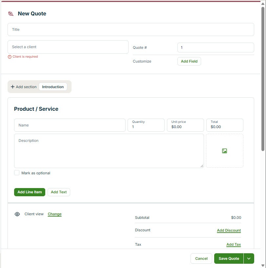
Task: Click the Description resize handle corner
Action: [x=202, y=166]
